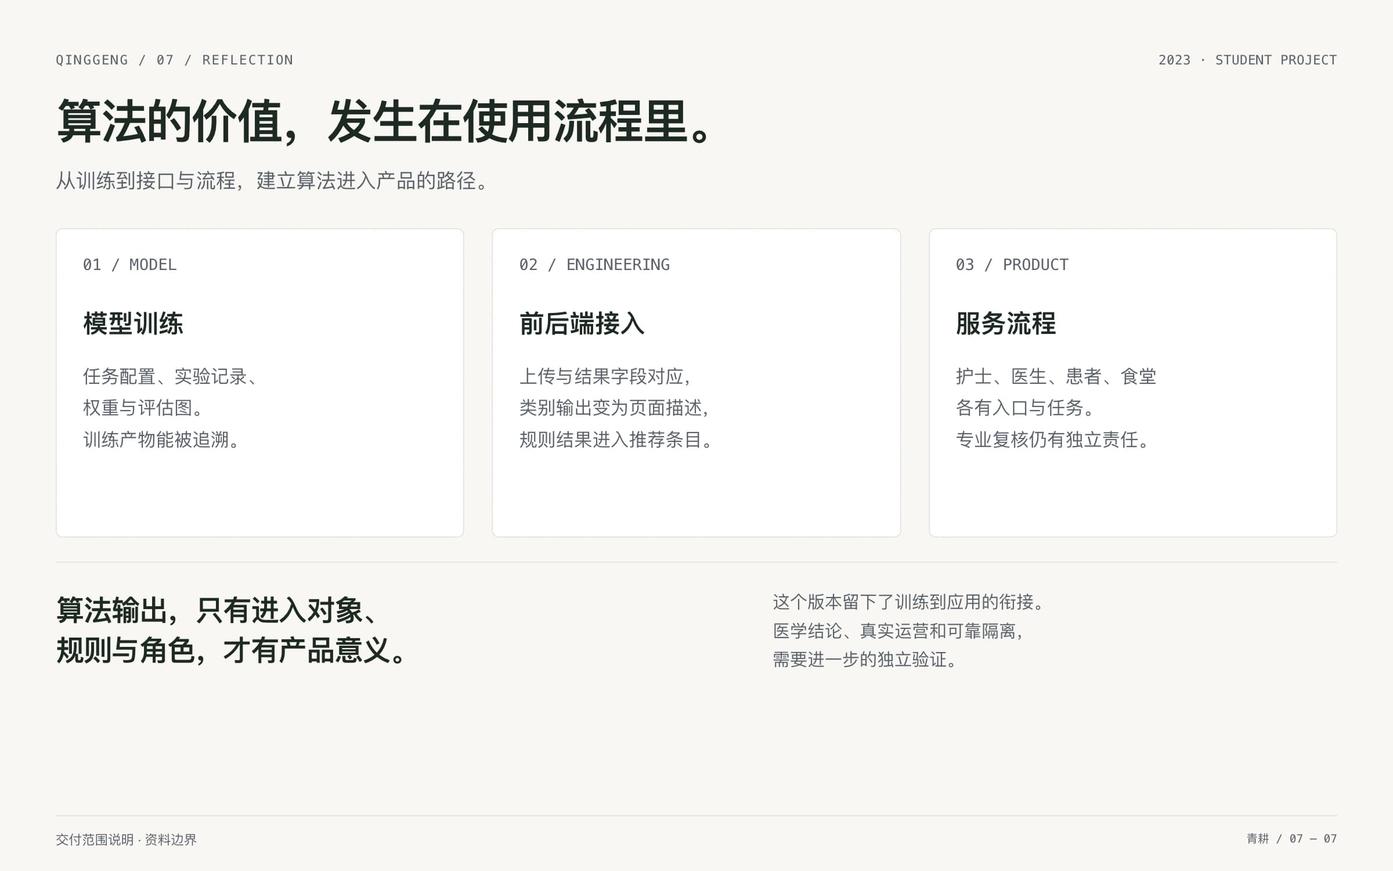Click the line 医学结论、真实运营和可靠隔离,
This screenshot has width=1393, height=871.
tap(897, 631)
